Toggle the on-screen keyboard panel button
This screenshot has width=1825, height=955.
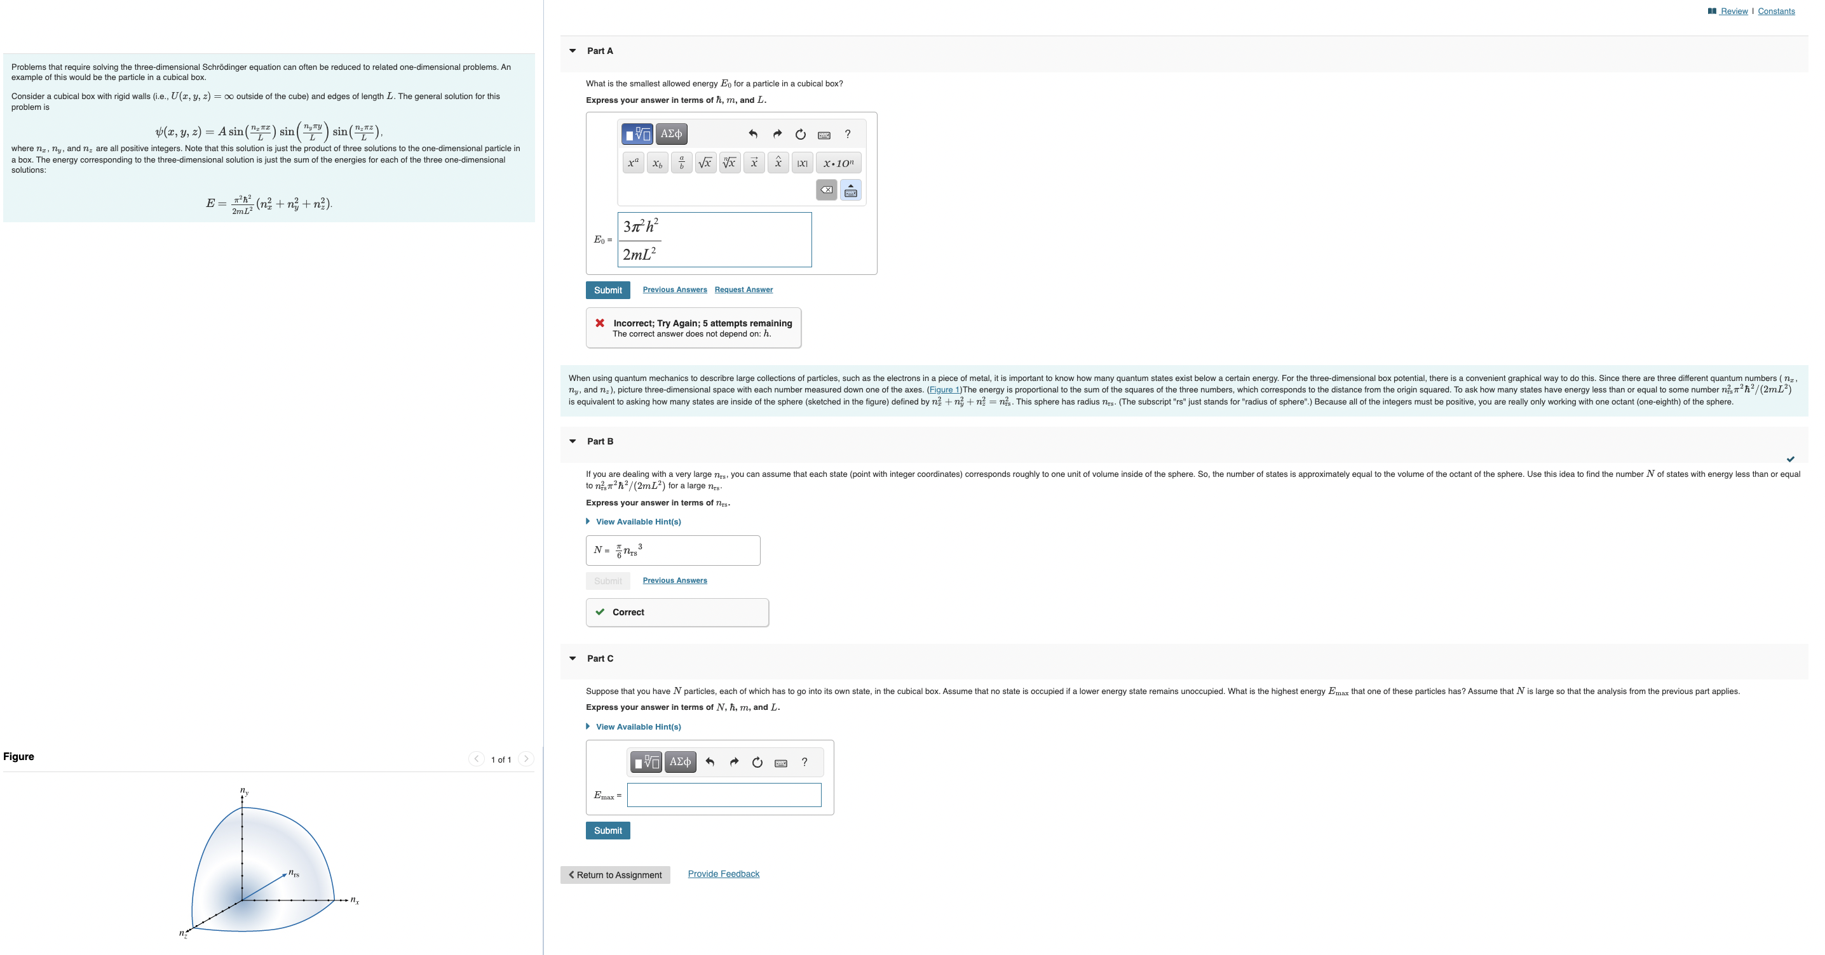[x=851, y=190]
